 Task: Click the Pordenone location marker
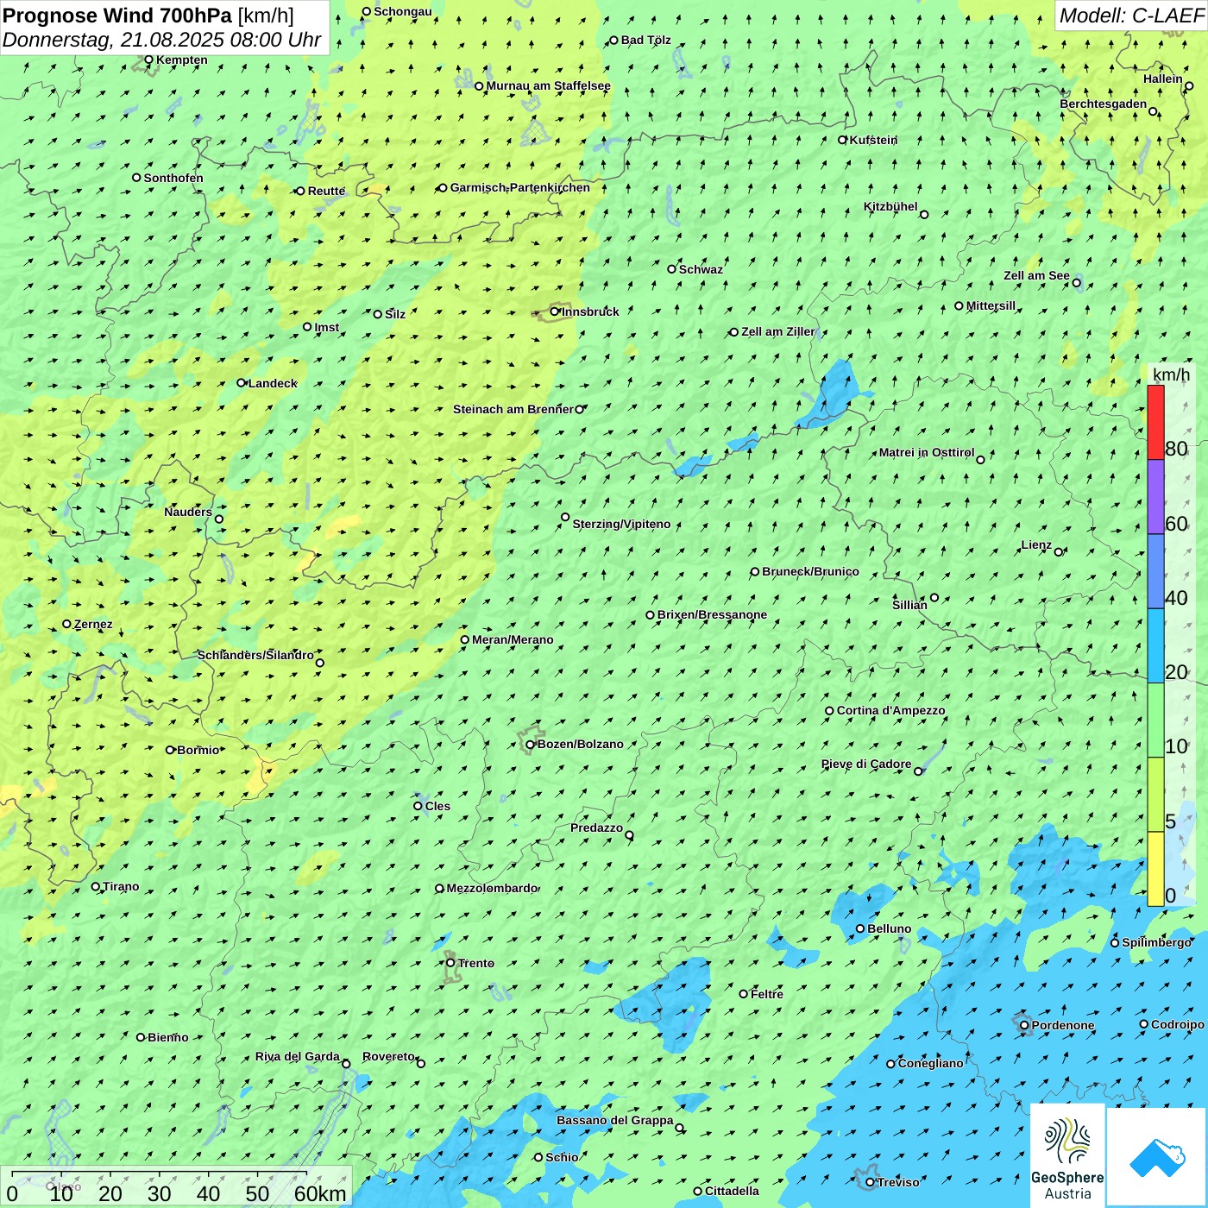(1024, 1025)
